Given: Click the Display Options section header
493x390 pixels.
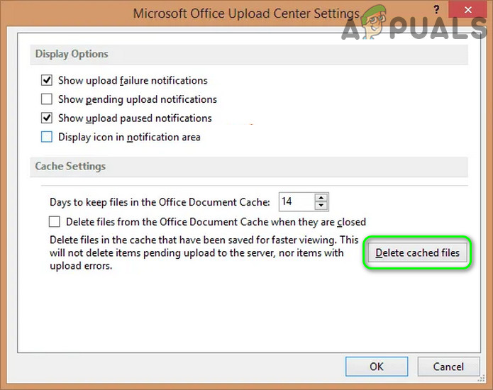Looking at the screenshot, I should [x=72, y=54].
